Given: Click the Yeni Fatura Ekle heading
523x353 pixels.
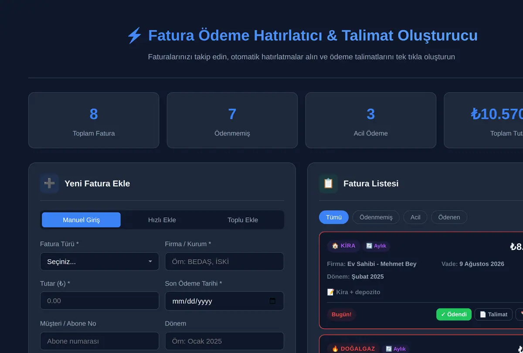Looking at the screenshot, I should pos(97,184).
